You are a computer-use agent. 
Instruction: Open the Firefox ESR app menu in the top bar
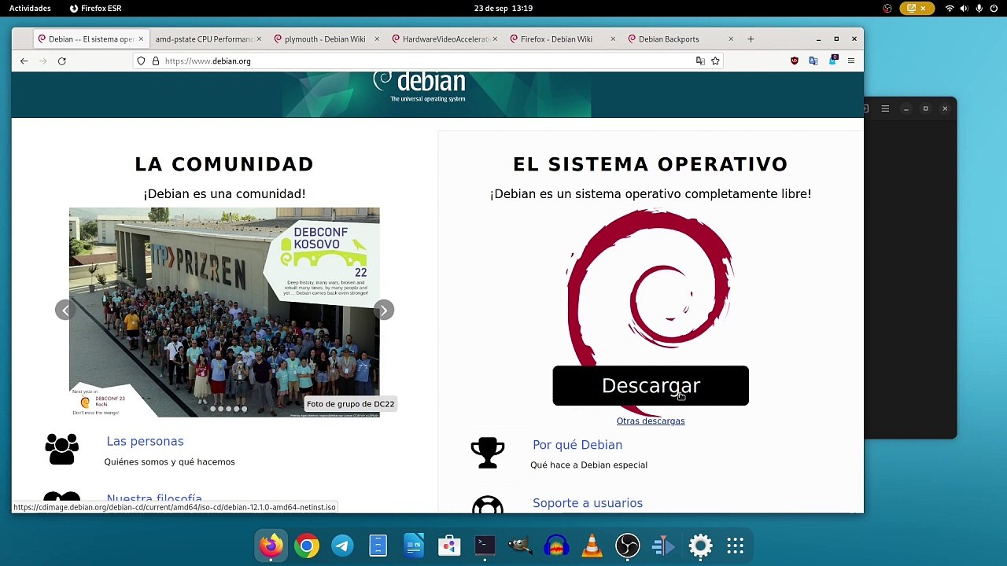[x=95, y=9]
